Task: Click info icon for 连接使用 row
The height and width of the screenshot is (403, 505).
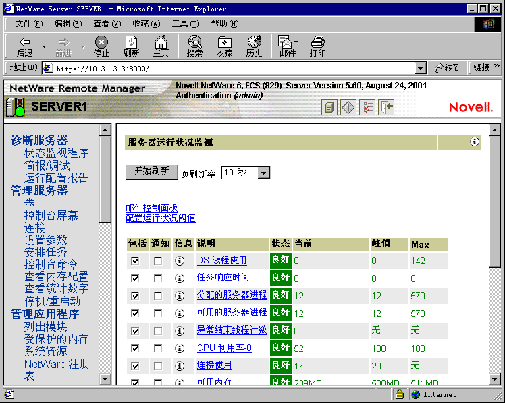Action: (x=180, y=366)
